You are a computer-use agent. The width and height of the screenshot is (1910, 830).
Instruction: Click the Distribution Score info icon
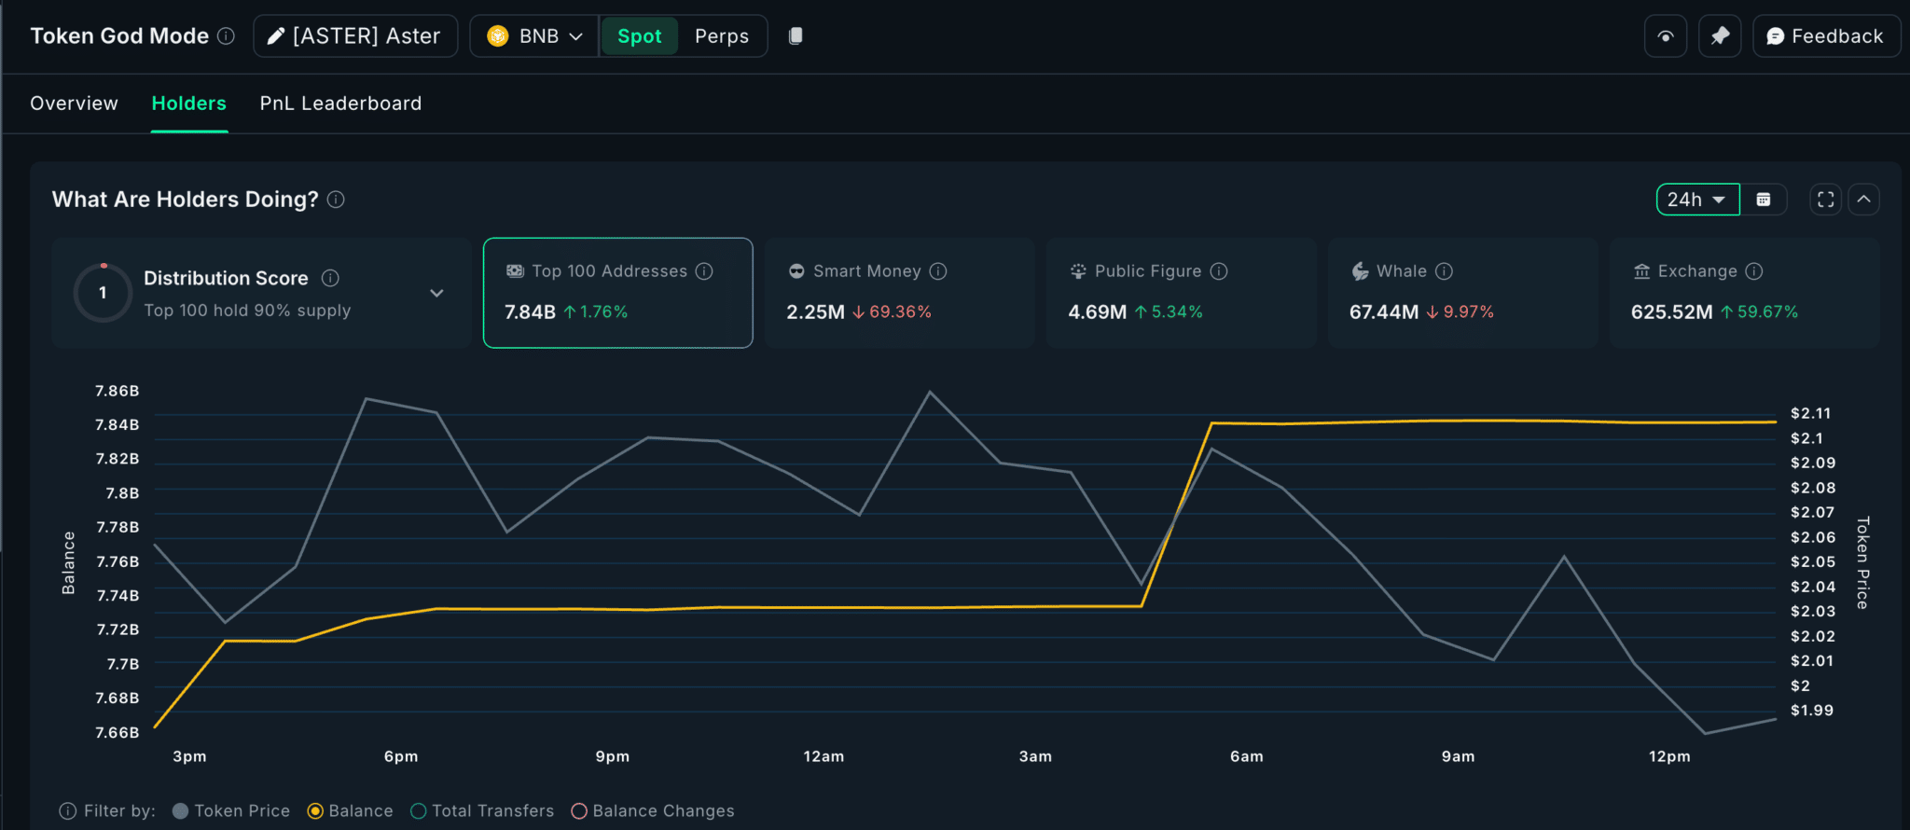click(330, 278)
